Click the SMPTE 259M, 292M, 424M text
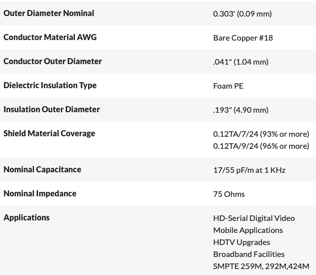The height and width of the screenshot is (275, 316). (x=261, y=266)
